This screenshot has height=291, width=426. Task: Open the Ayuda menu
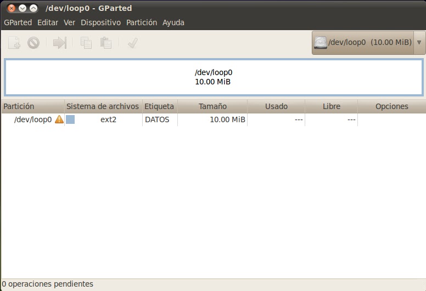[x=173, y=22]
